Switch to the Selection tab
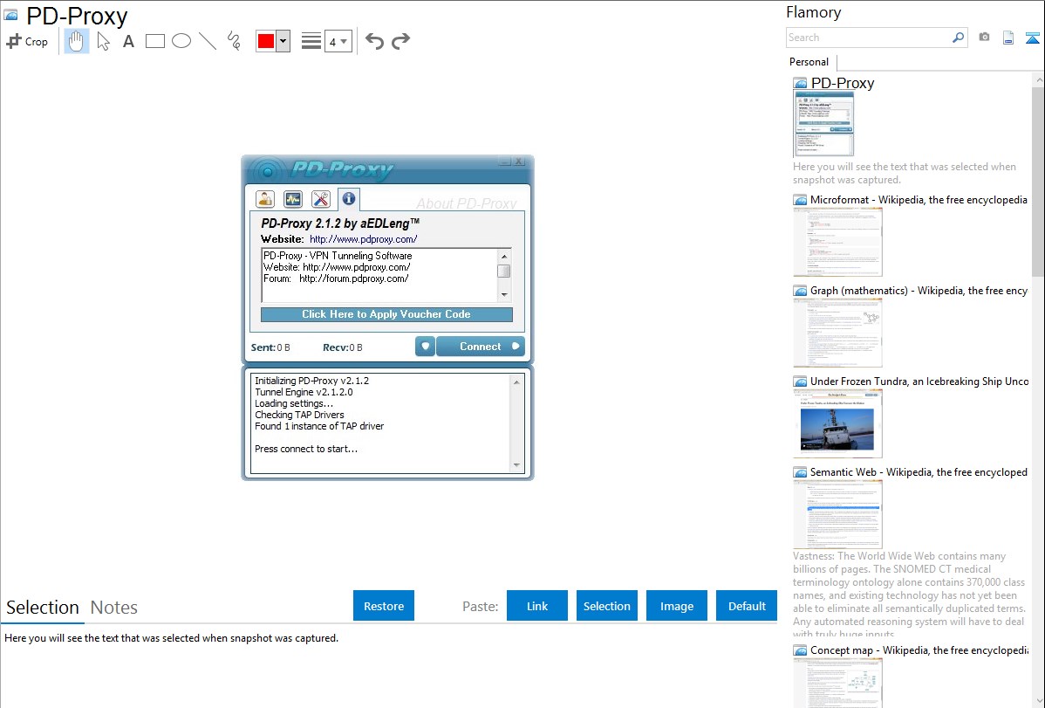Viewport: 1045px width, 708px height. 43,608
